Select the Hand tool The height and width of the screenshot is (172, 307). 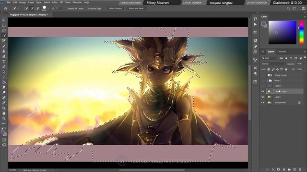pos(4,113)
